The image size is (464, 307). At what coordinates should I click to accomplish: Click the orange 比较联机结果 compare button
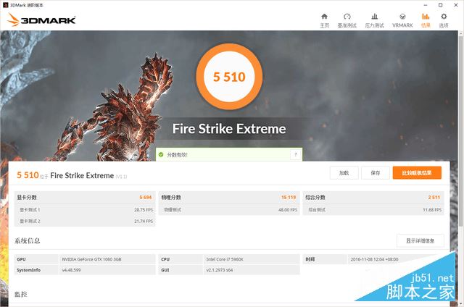[x=417, y=173]
